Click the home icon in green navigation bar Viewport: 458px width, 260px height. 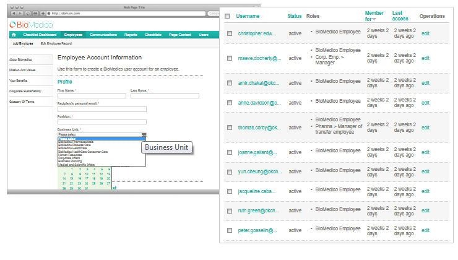[x=14, y=35]
